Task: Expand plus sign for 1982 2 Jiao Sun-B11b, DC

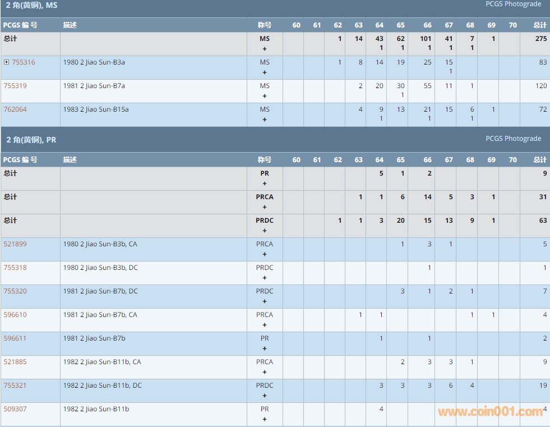Action: 265,396
